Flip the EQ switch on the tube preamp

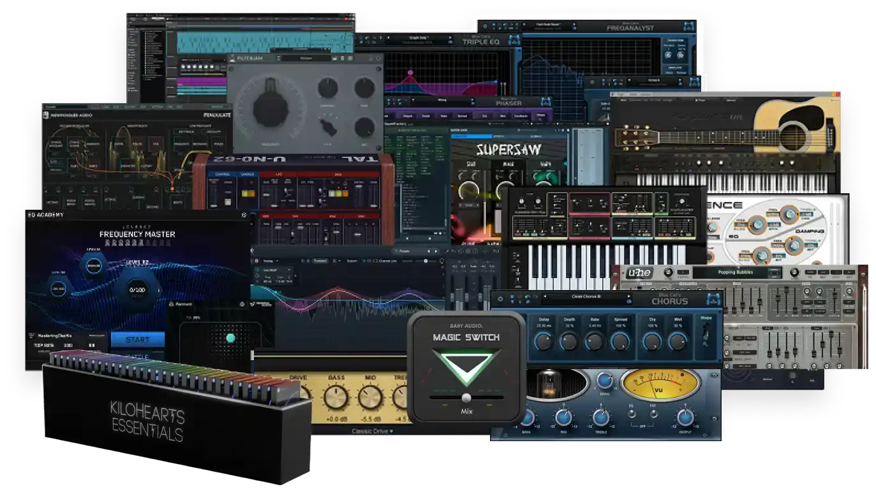pyautogui.click(x=632, y=412)
